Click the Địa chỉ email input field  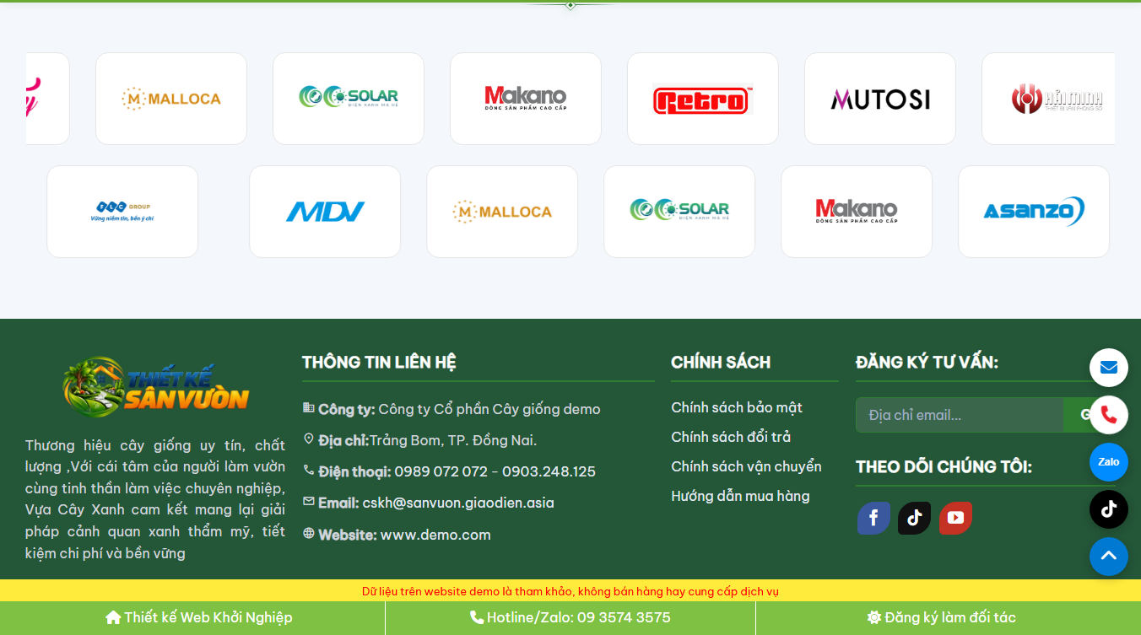[960, 415]
